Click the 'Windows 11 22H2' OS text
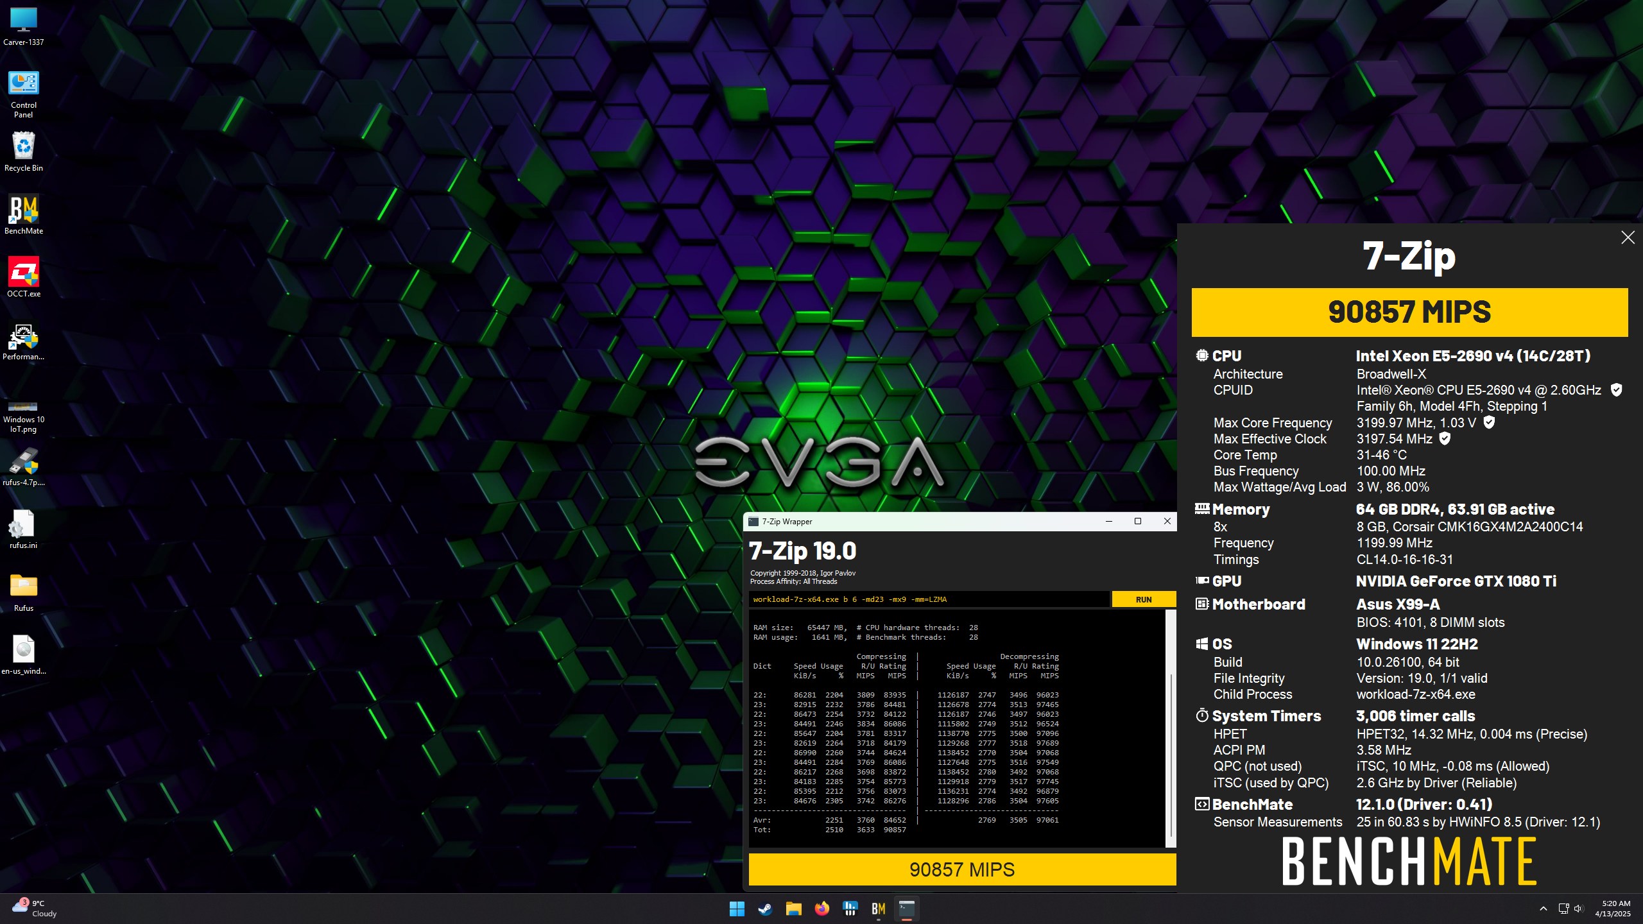This screenshot has width=1643, height=924. point(1417,644)
